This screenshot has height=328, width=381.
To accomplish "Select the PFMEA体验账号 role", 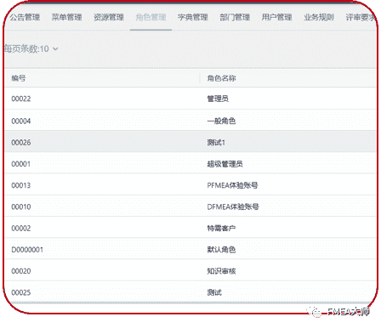I will 232,185.
